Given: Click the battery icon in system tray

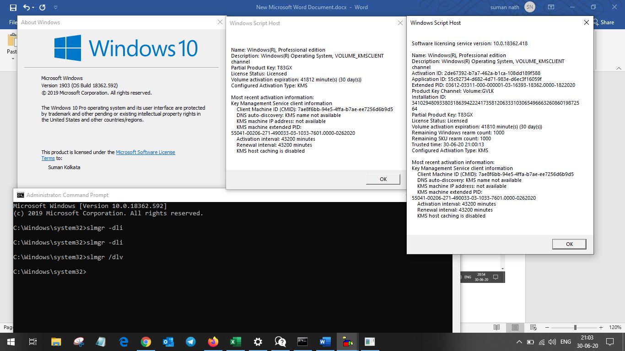Looking at the screenshot, I should tap(531, 342).
